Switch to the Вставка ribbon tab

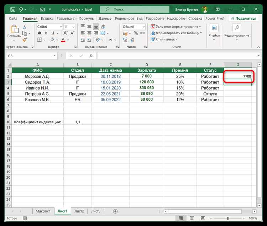47,19
